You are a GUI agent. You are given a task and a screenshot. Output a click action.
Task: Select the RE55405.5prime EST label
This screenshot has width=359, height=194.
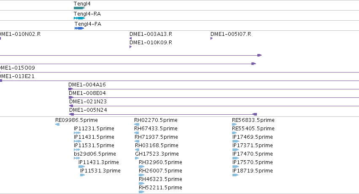(x=253, y=129)
